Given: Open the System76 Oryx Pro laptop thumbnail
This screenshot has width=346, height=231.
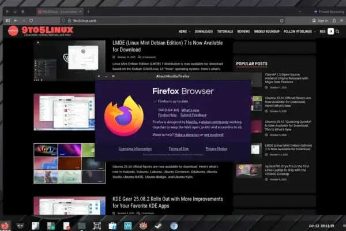Looking at the screenshot, I should (249, 171).
